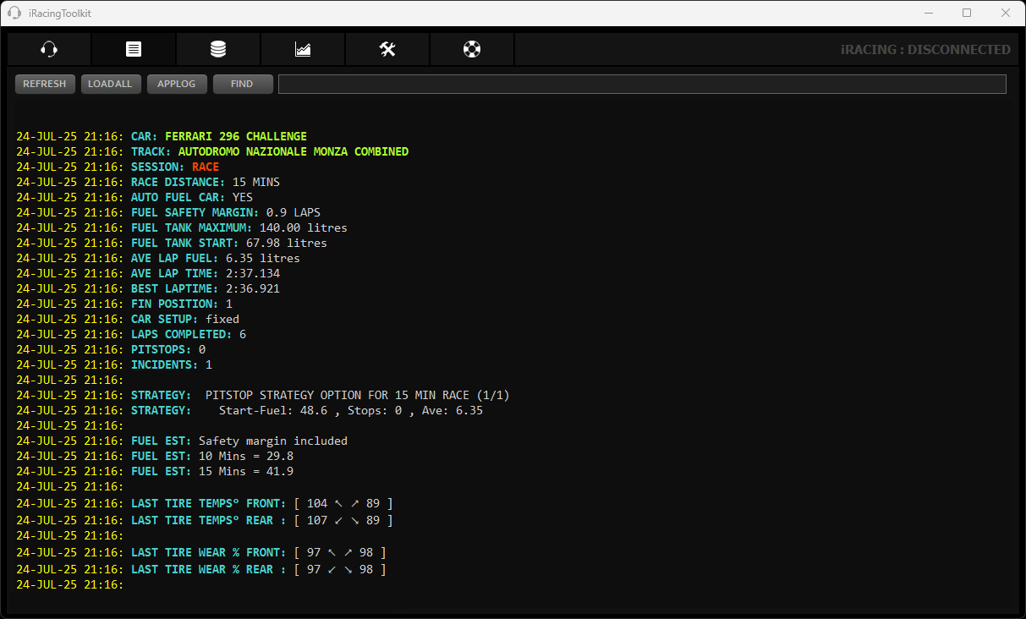Focus the search text field beside FIND
This screenshot has width=1026, height=619.
(641, 84)
